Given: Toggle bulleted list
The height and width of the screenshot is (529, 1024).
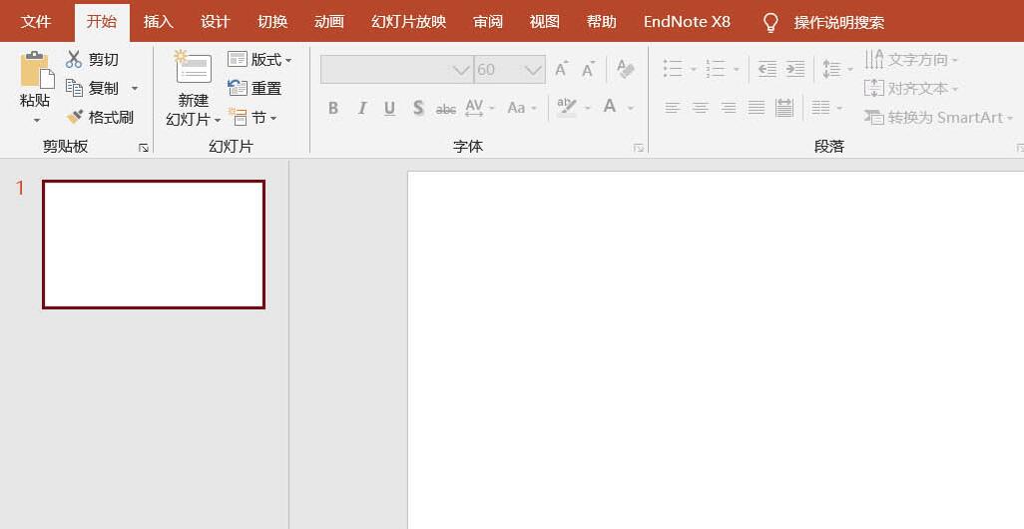Looking at the screenshot, I should point(673,69).
